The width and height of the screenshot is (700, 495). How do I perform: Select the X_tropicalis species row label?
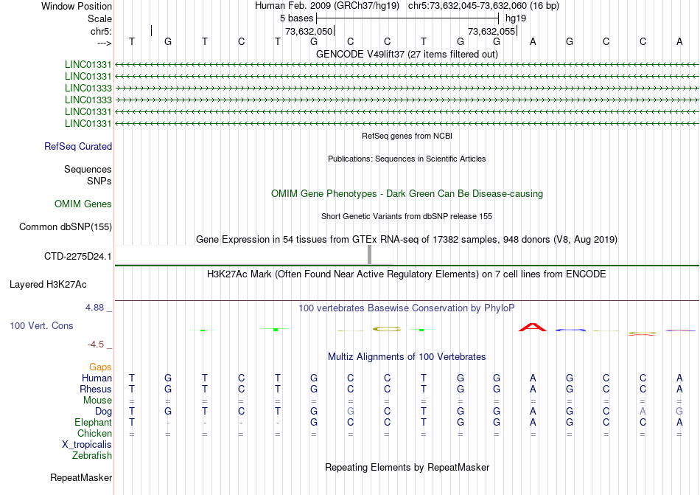coord(87,445)
